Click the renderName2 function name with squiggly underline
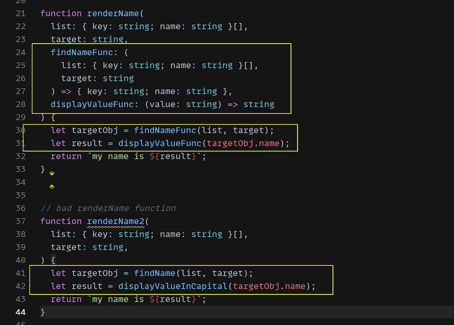The height and width of the screenshot is (325, 454). click(115, 221)
